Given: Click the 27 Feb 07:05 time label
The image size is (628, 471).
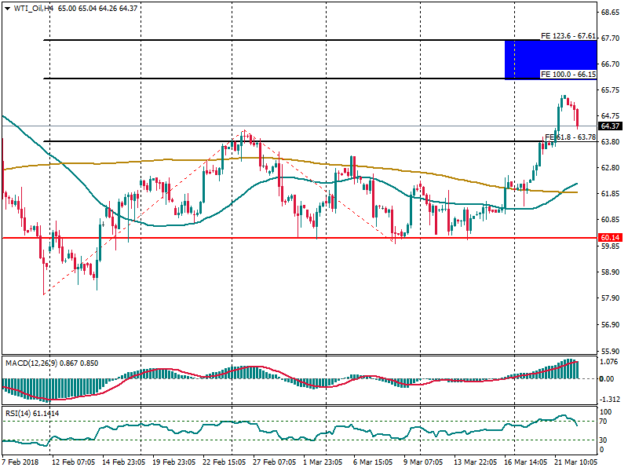Looking at the screenshot, I should pos(273,464).
